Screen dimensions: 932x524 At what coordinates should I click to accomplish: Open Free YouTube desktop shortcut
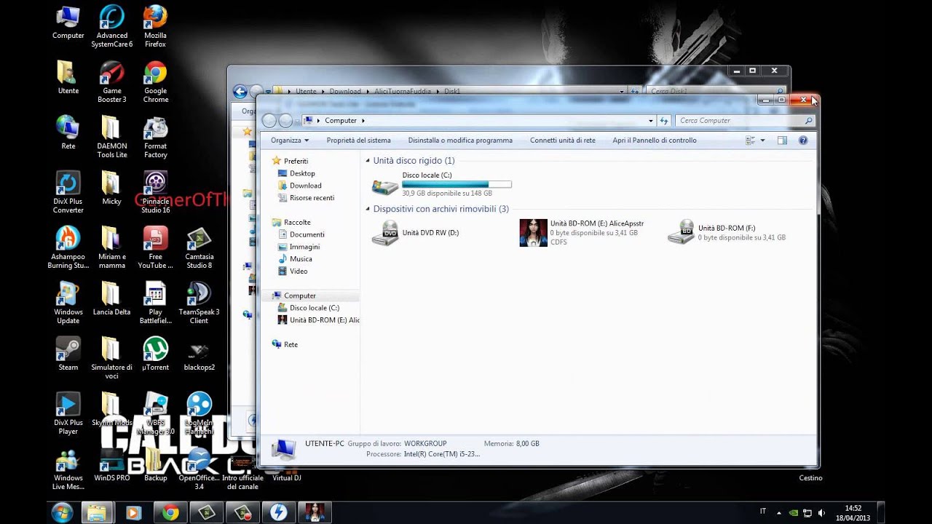pos(155,247)
